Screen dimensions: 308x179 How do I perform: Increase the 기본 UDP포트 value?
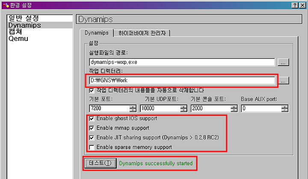[x=184, y=107]
